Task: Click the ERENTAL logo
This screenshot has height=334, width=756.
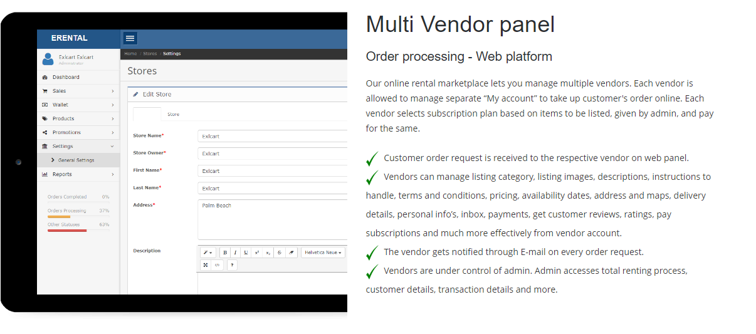Action: tap(70, 38)
